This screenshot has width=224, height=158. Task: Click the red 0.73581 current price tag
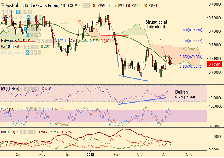point(214,64)
